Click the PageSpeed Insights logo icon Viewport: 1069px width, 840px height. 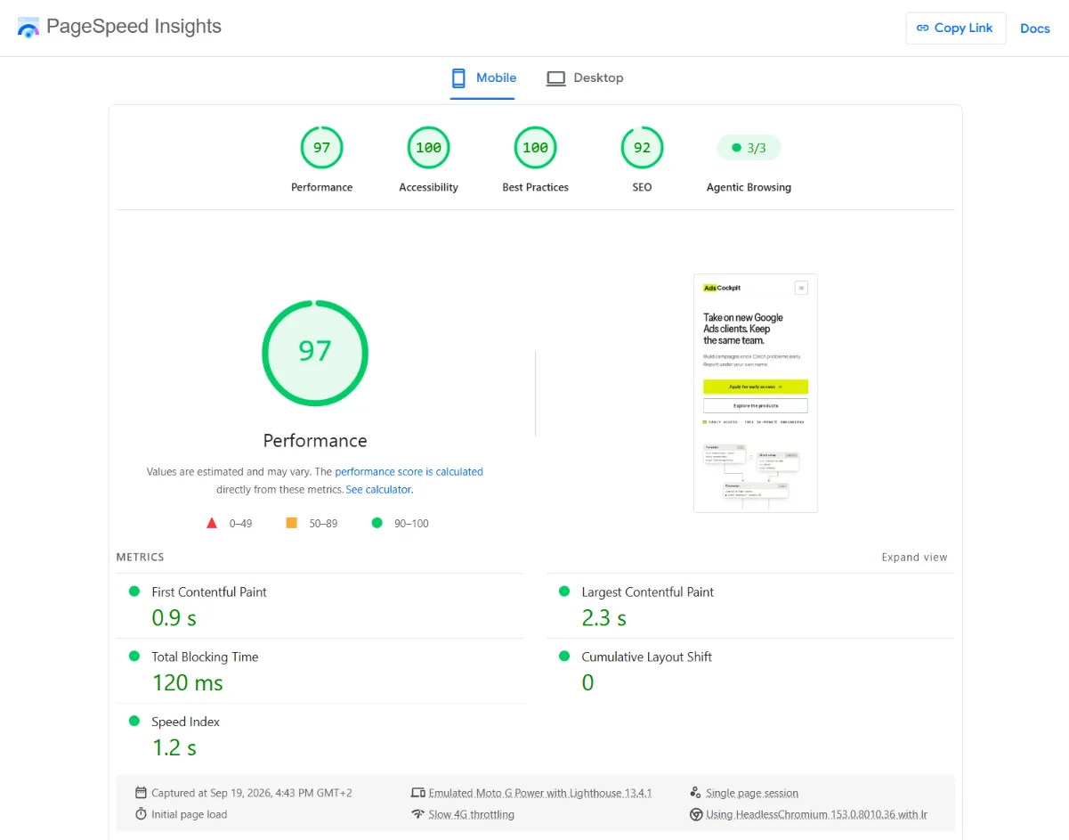[x=28, y=27]
